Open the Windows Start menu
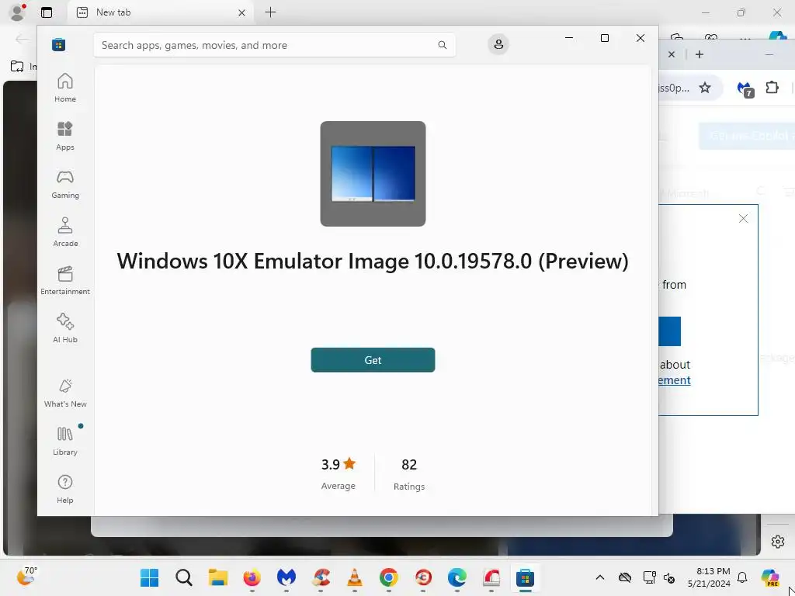Viewport: 795px width, 596px height. [150, 577]
